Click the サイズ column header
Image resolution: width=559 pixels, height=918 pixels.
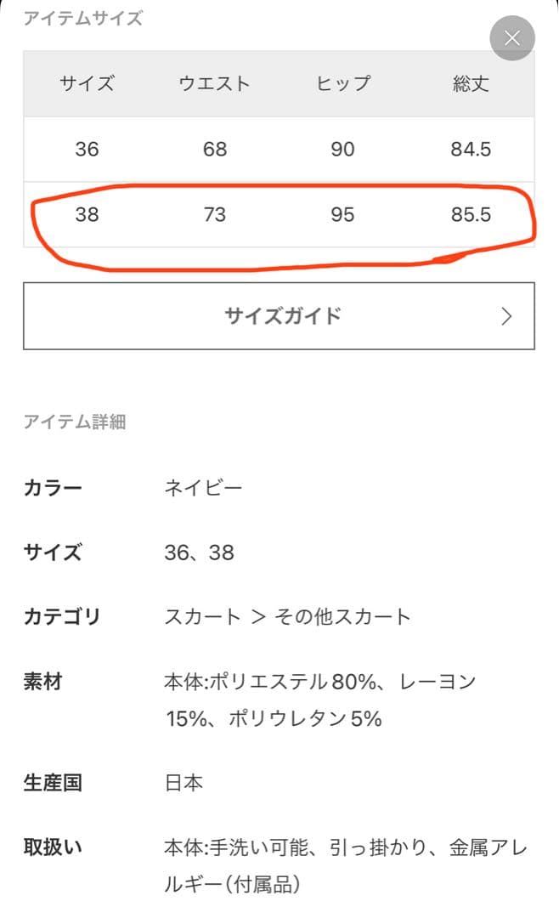87,83
